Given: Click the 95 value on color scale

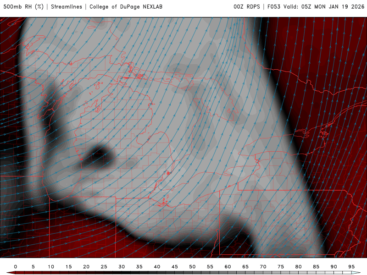Looking at the screenshot, I should 351,267.
